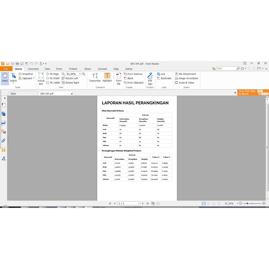Open the PDF Sign tool
Screen dimensions: 269x269
click(150, 79)
